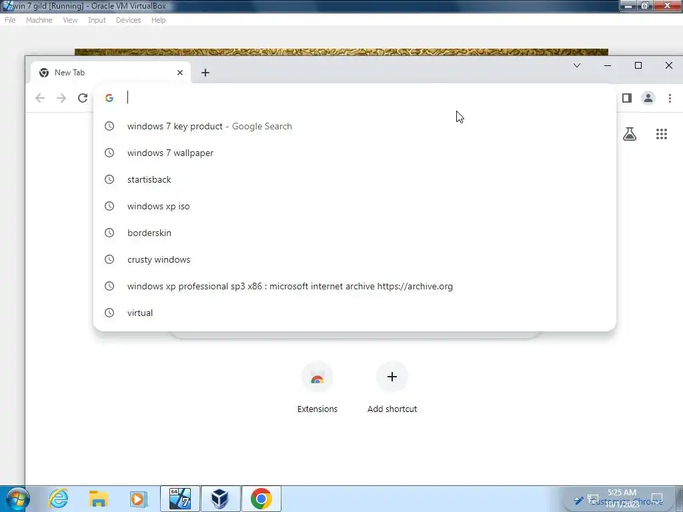Select suggestion 'borderskin'
This screenshot has width=683, height=512.
(x=355, y=233)
